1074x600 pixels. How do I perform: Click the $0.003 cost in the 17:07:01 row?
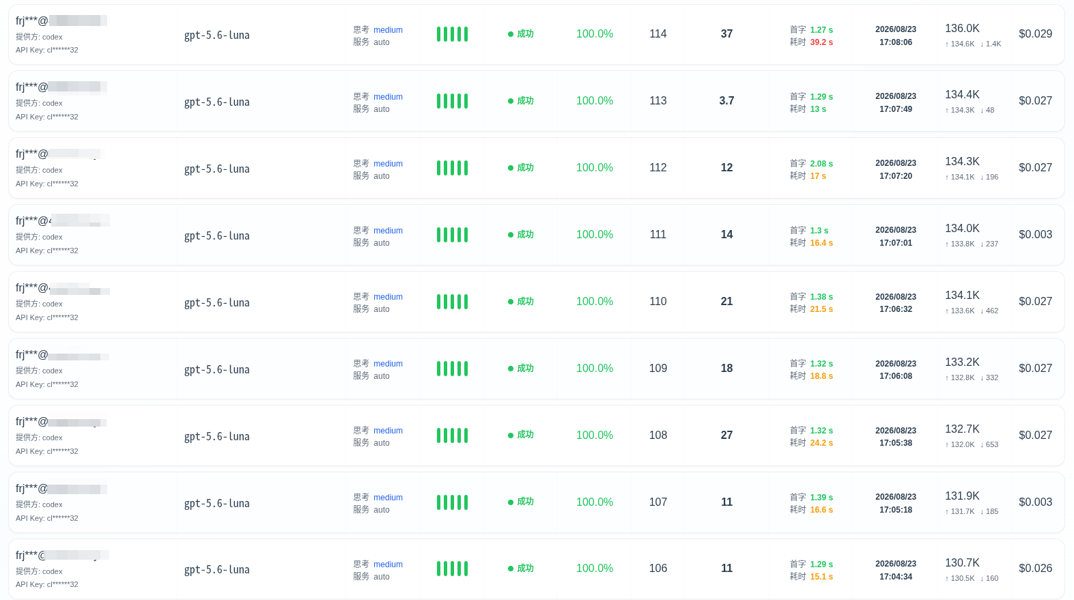pyautogui.click(x=1035, y=235)
